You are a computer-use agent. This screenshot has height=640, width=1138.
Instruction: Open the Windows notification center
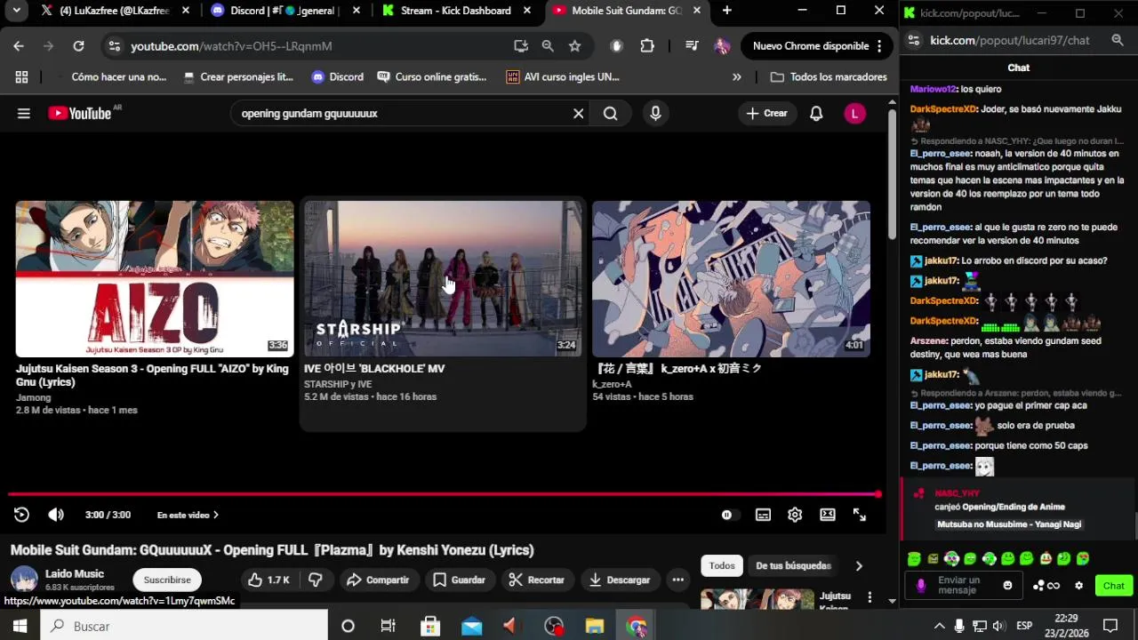1110,627
